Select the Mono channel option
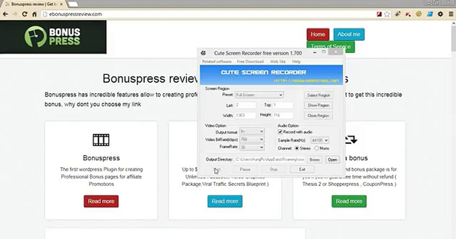The width and height of the screenshot is (456, 239). point(316,148)
